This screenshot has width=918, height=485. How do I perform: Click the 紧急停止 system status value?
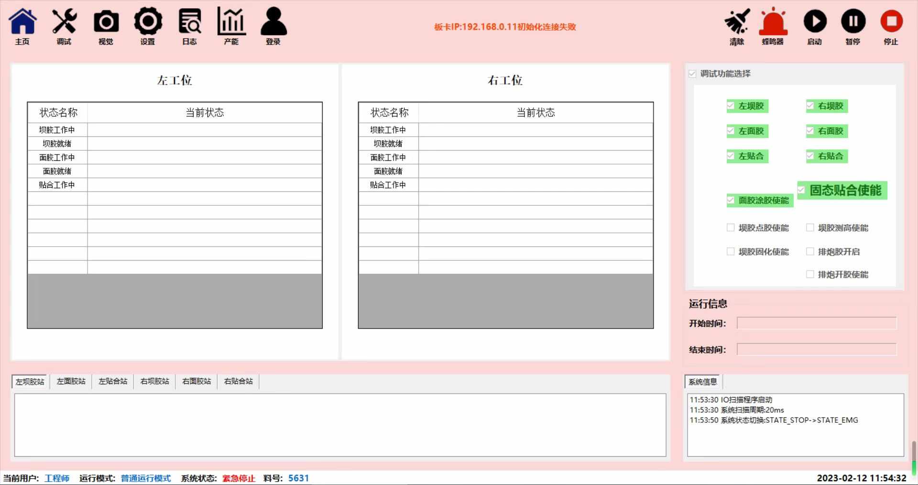(x=239, y=478)
